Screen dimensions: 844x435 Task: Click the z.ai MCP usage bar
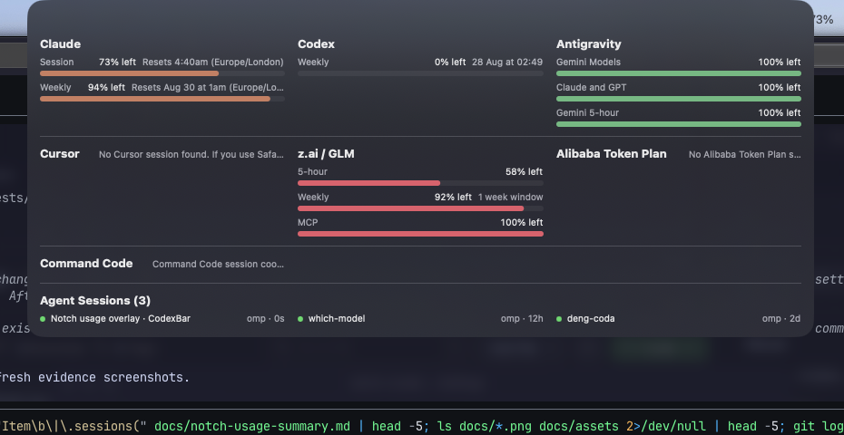[x=420, y=234]
